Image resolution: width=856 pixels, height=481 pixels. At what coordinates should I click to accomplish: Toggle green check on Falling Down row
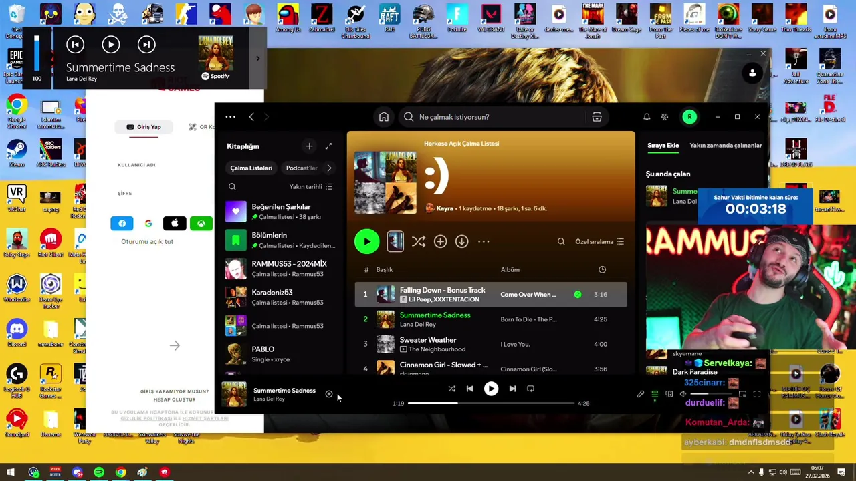pyautogui.click(x=578, y=294)
